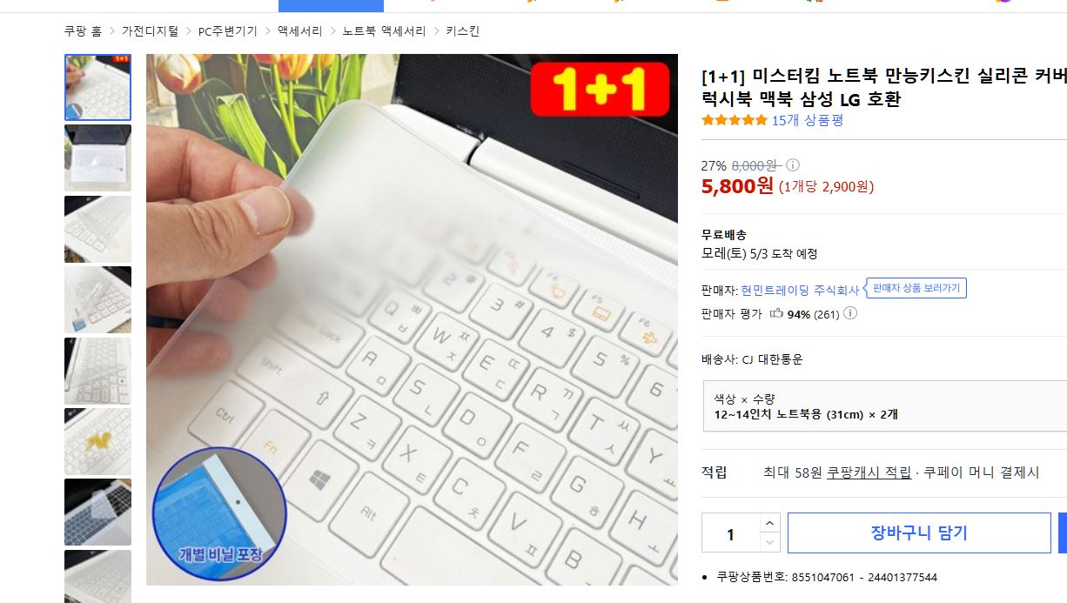Image resolution: width=1067 pixels, height=603 pixels.
Task: Open the 15개 상품평 reviews link
Action: point(808,120)
